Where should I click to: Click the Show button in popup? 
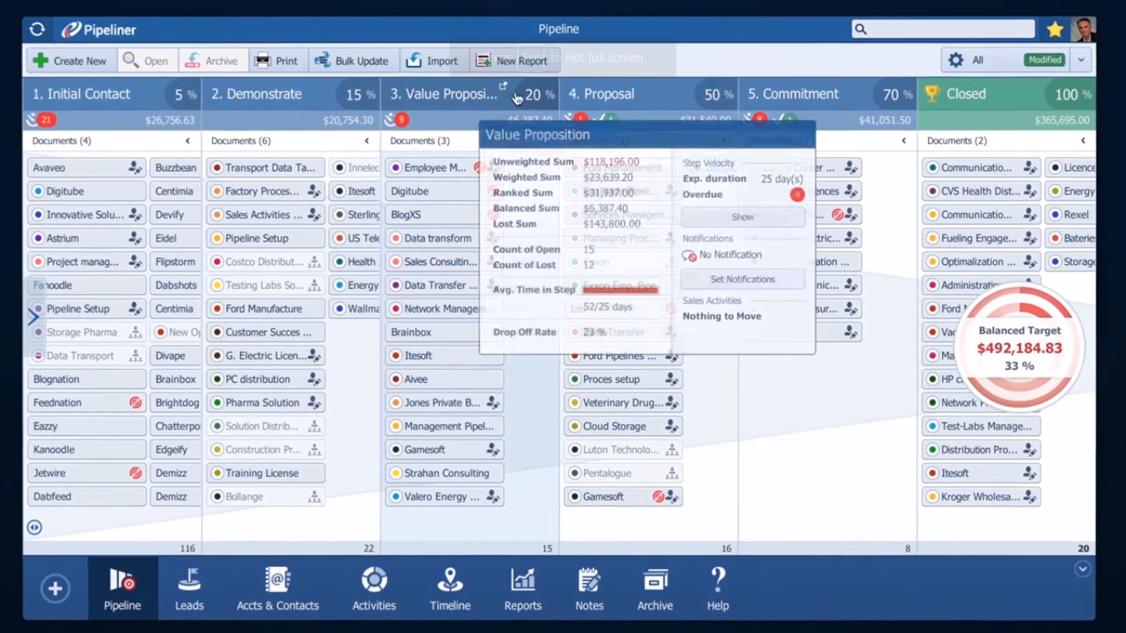pyautogui.click(x=742, y=217)
